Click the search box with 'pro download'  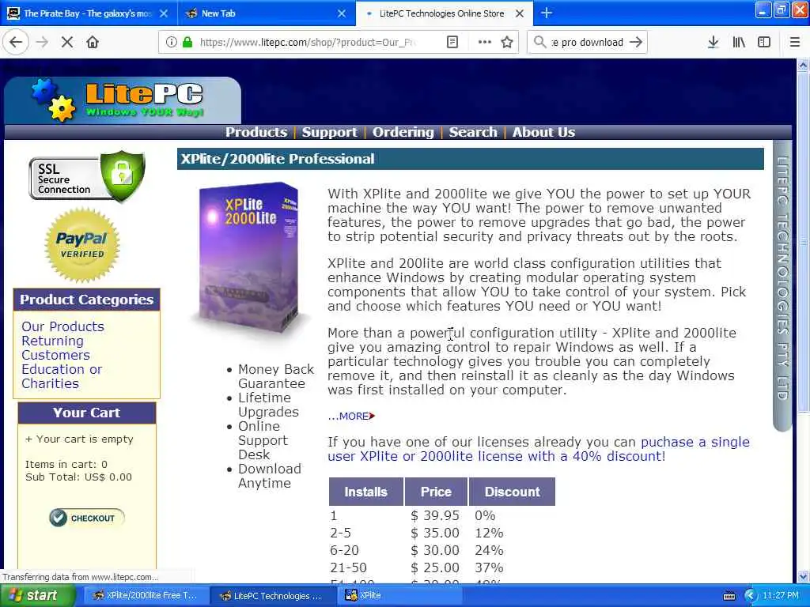[588, 43]
